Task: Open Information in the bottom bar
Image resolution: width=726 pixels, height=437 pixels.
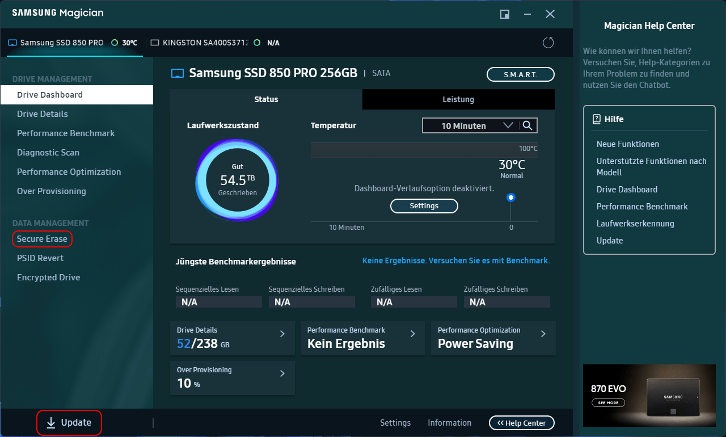Action: coord(450,423)
